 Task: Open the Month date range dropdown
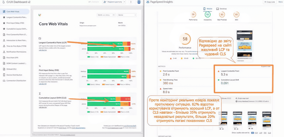[106, 15]
